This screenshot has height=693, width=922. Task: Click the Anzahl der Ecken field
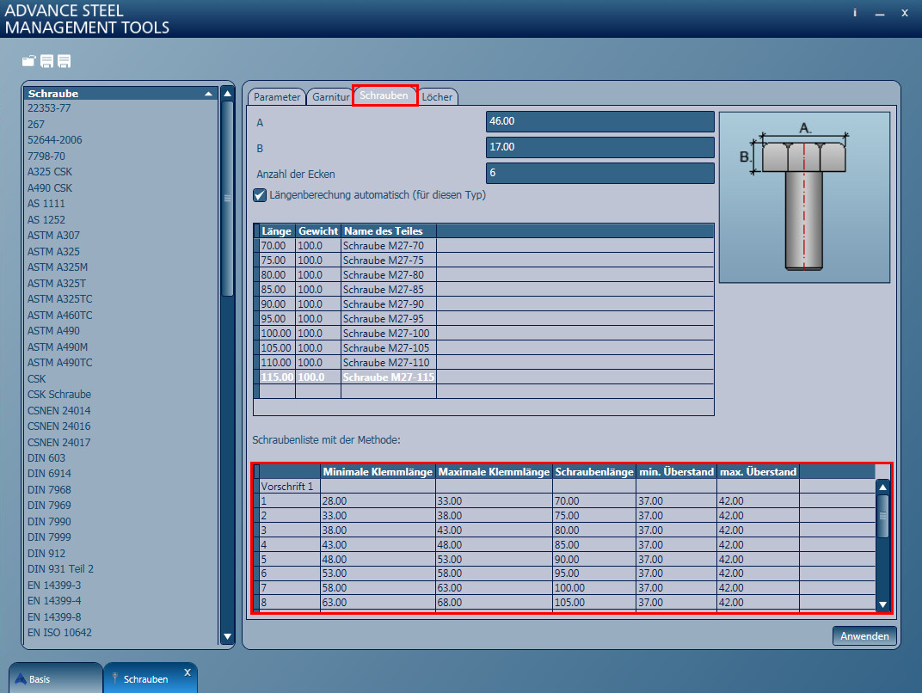[x=599, y=173]
